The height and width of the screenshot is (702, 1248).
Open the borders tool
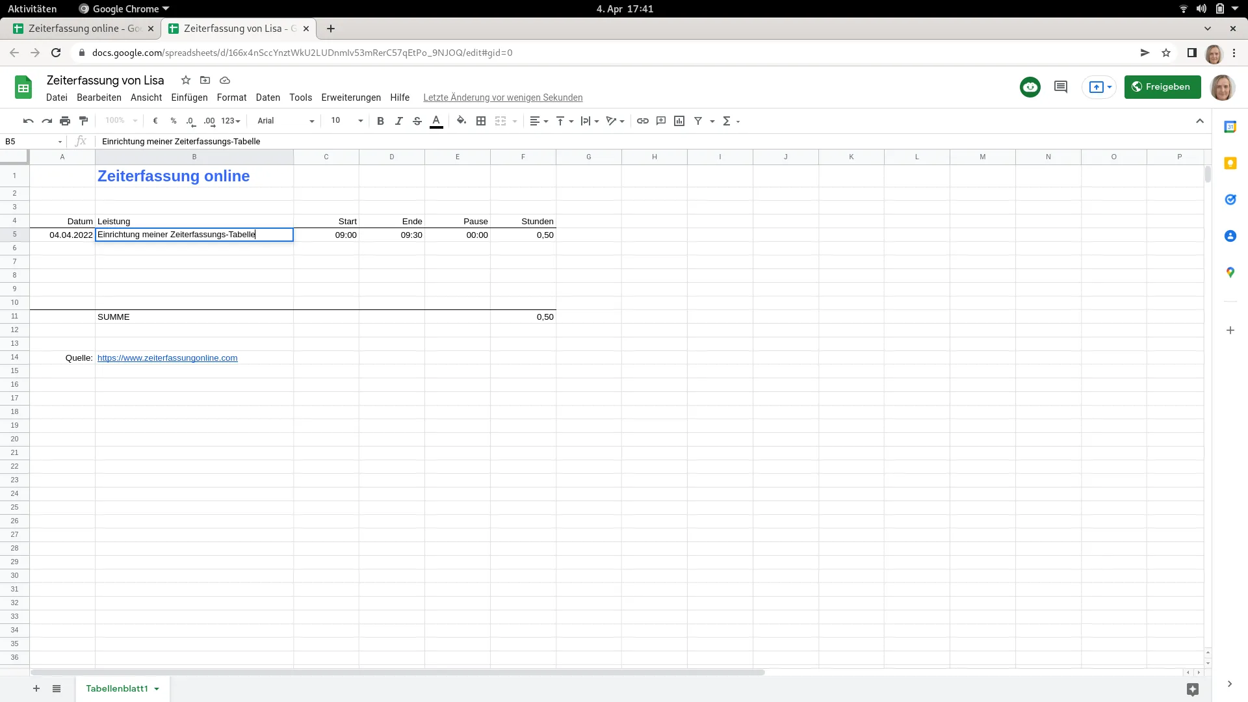[x=481, y=121]
